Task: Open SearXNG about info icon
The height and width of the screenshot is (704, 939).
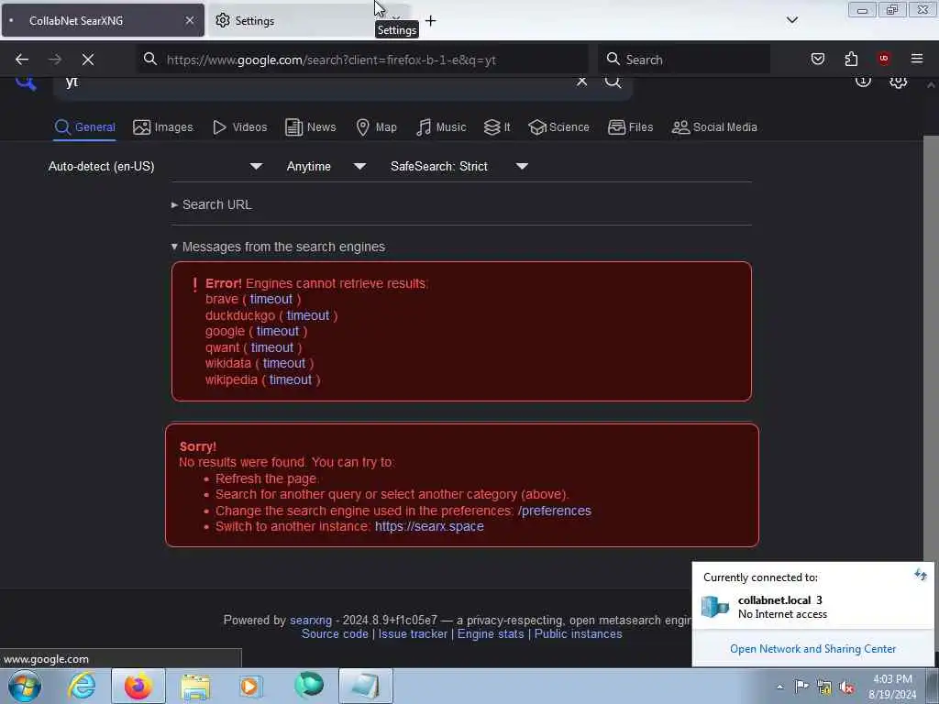Action: pyautogui.click(x=863, y=81)
